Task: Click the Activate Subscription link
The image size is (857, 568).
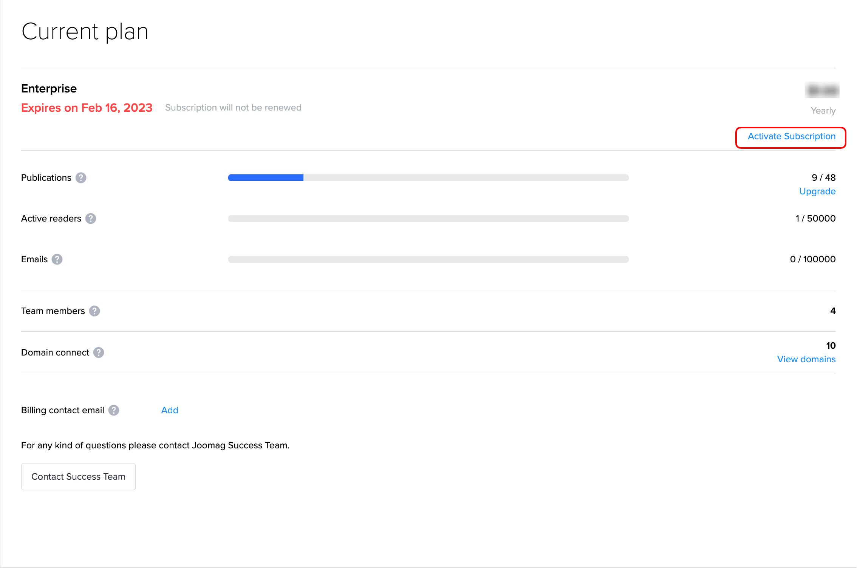Action: click(x=791, y=137)
